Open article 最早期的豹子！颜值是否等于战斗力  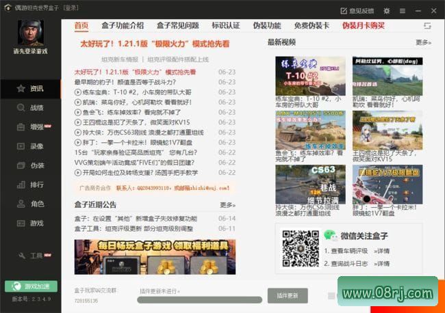point(125,82)
